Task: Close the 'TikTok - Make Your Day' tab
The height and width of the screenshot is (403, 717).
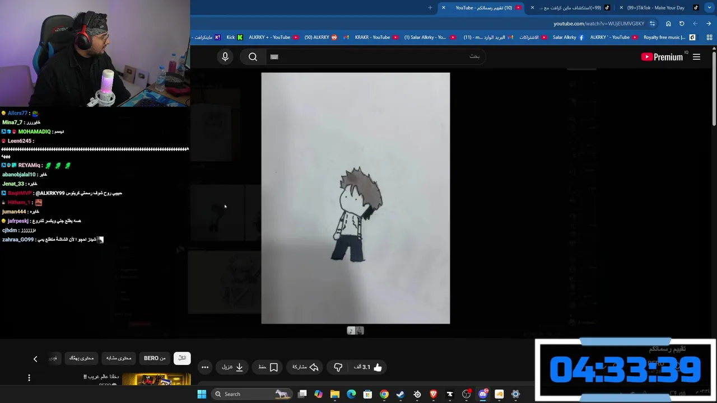Action: (x=621, y=8)
